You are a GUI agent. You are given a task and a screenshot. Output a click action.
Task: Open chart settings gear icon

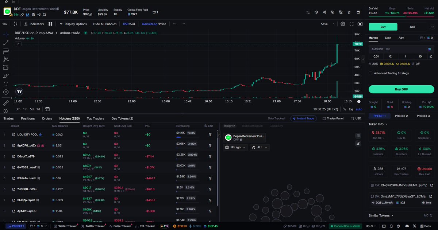343,24
